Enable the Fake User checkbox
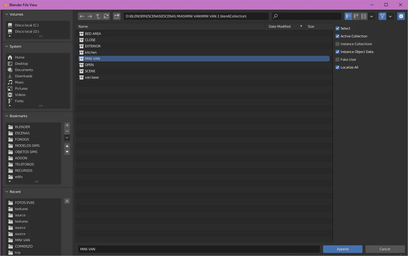The height and width of the screenshot is (256, 408). click(337, 60)
